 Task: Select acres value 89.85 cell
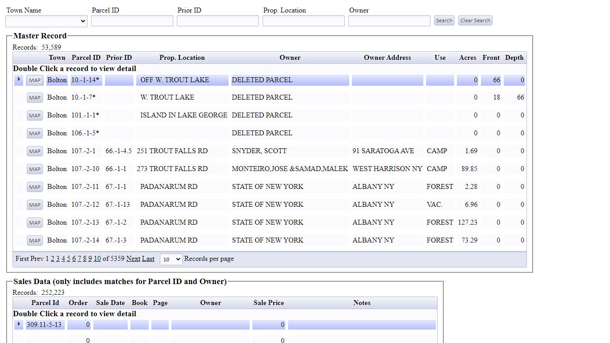coord(468,169)
